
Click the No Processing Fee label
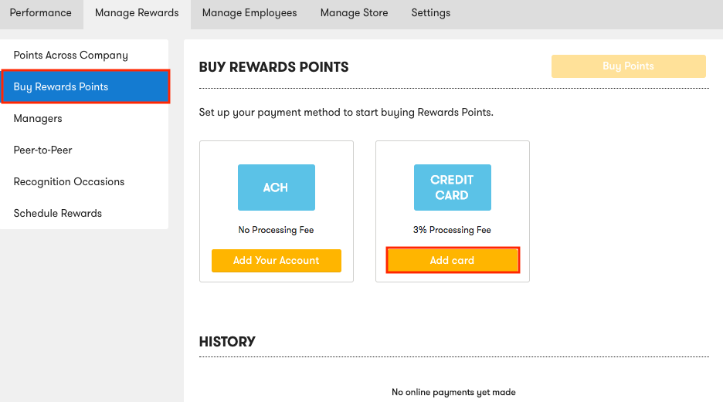(276, 230)
